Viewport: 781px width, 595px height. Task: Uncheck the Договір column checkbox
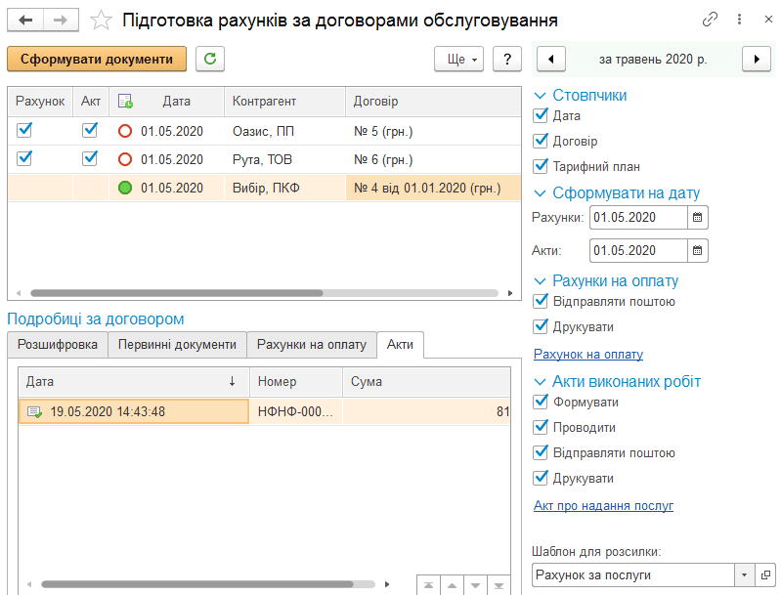pos(541,141)
